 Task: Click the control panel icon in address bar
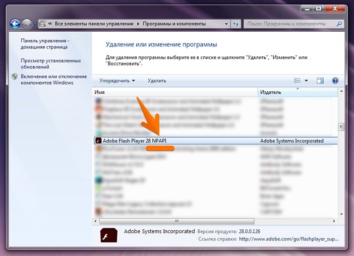pyautogui.click(x=43, y=24)
